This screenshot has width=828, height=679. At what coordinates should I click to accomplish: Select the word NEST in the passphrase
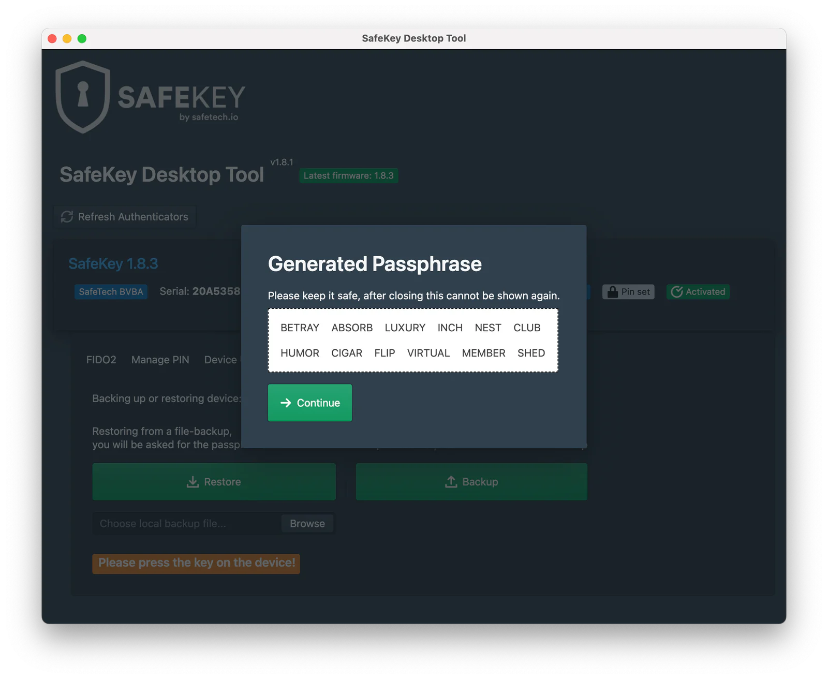(488, 328)
